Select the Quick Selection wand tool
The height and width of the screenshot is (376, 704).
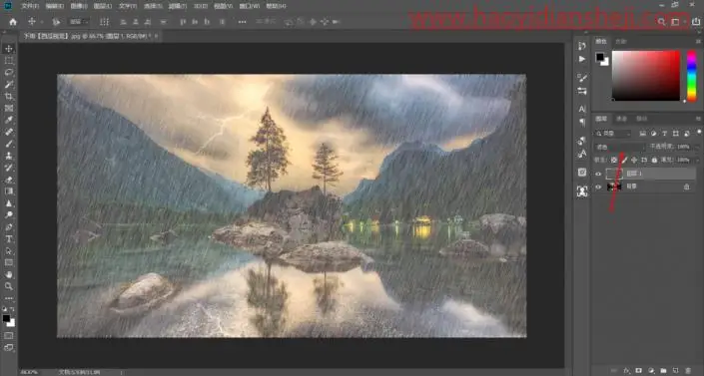[9, 84]
